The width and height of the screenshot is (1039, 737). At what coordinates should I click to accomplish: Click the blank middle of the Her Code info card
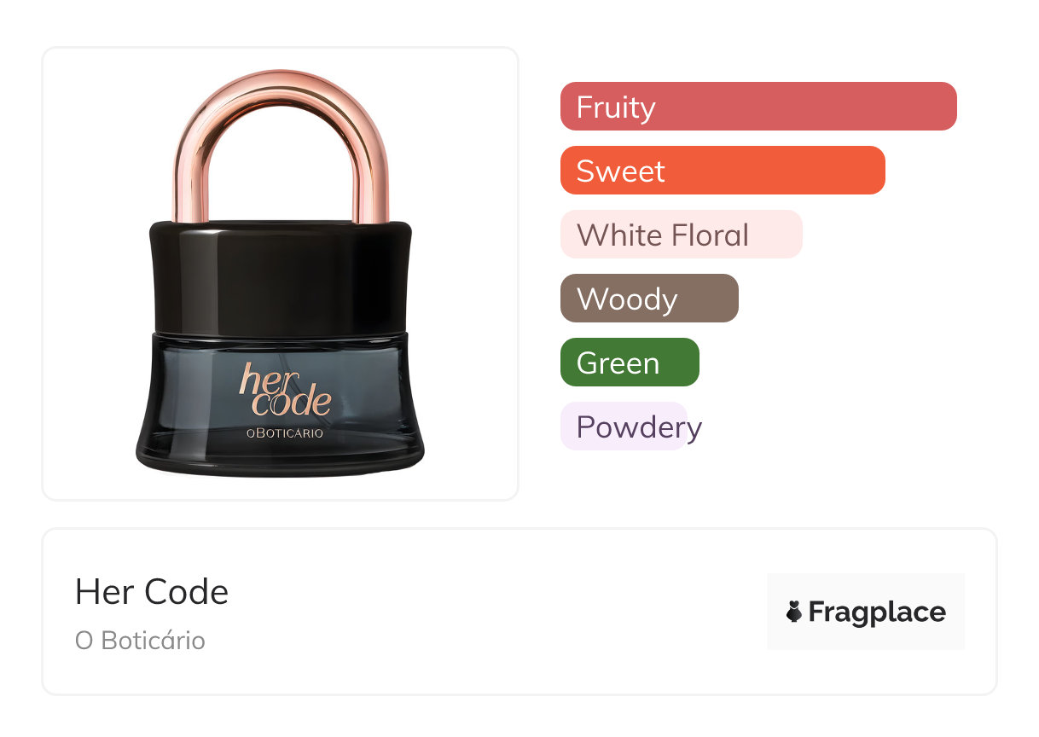(x=495, y=612)
